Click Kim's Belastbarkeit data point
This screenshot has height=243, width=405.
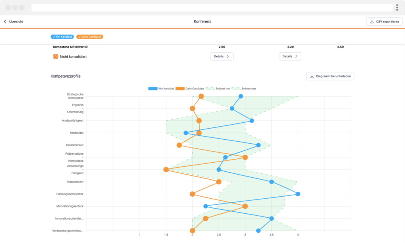[258, 145]
